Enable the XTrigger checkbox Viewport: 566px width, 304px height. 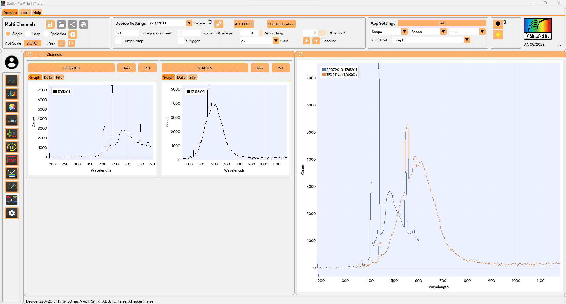coord(181,41)
